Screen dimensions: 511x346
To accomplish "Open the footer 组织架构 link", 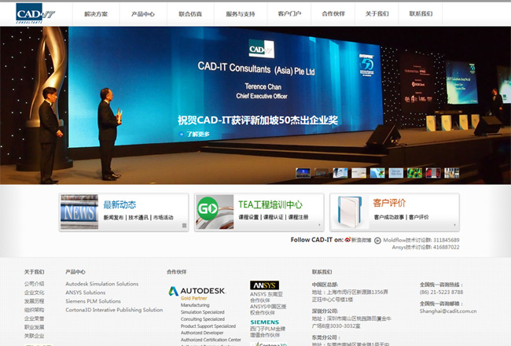I will [x=35, y=310].
